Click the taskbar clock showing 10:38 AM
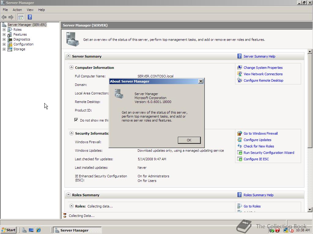313x234 pixels. [303, 230]
